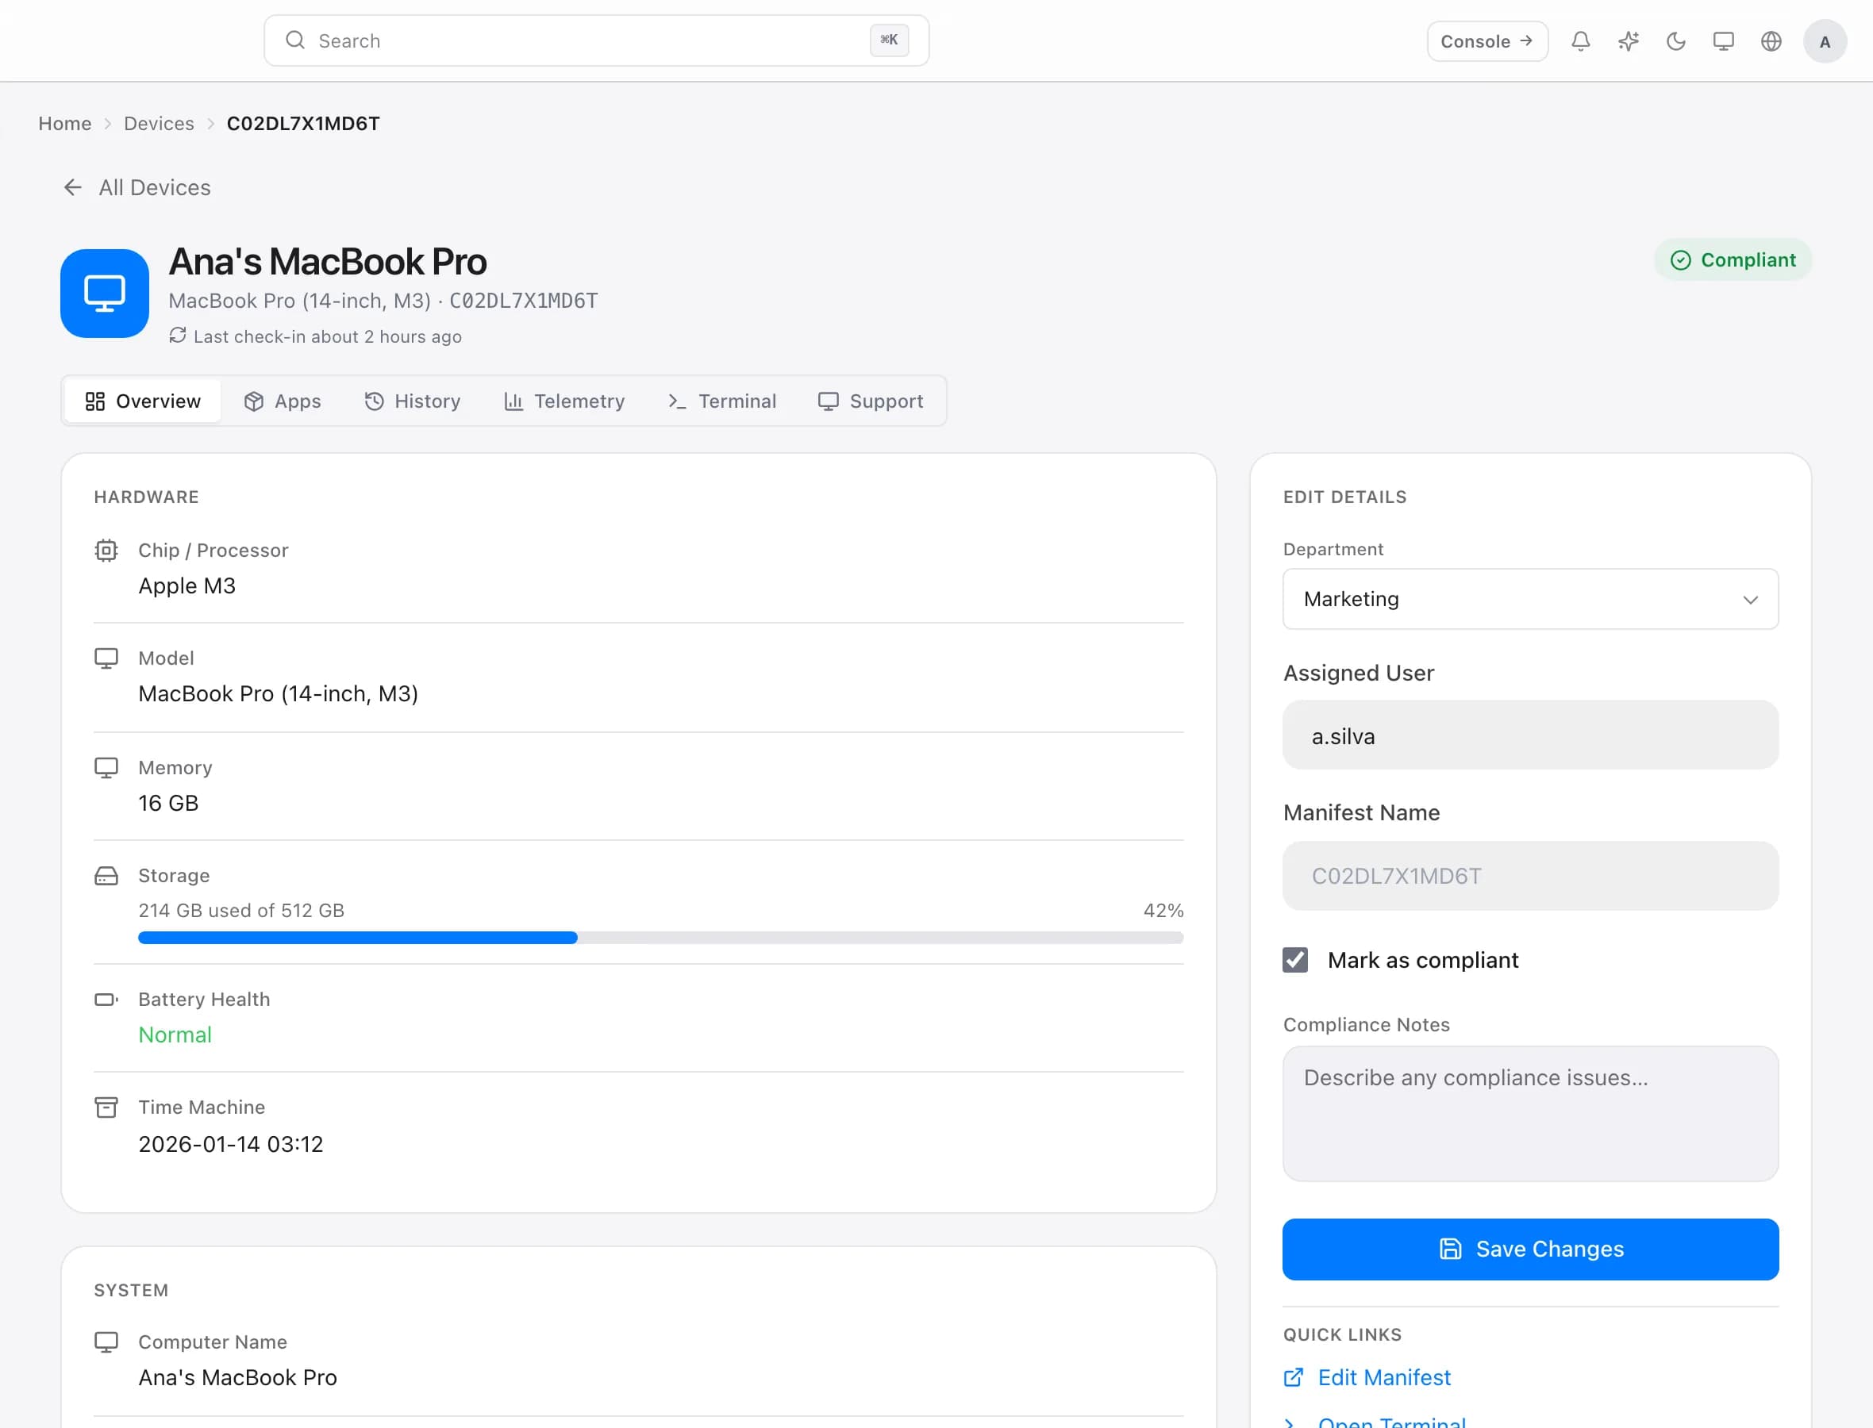This screenshot has width=1873, height=1428.
Task: Click the Computer Name row icon
Action: (106, 1342)
